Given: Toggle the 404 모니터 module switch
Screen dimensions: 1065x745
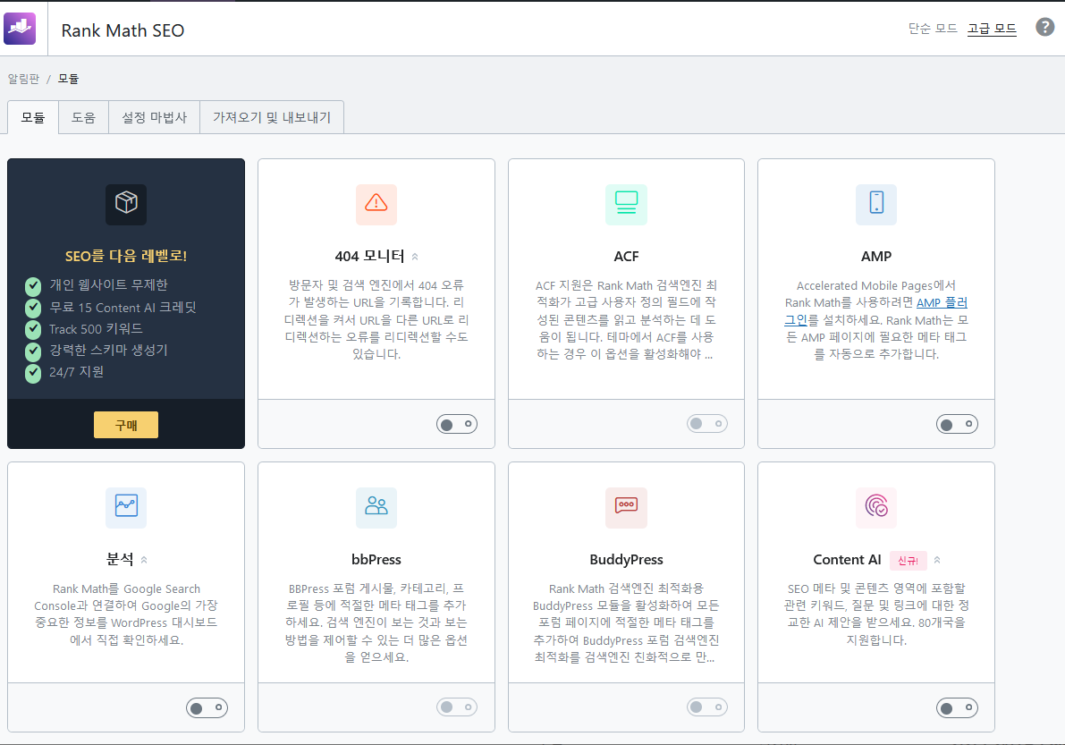Looking at the screenshot, I should pyautogui.click(x=457, y=425).
